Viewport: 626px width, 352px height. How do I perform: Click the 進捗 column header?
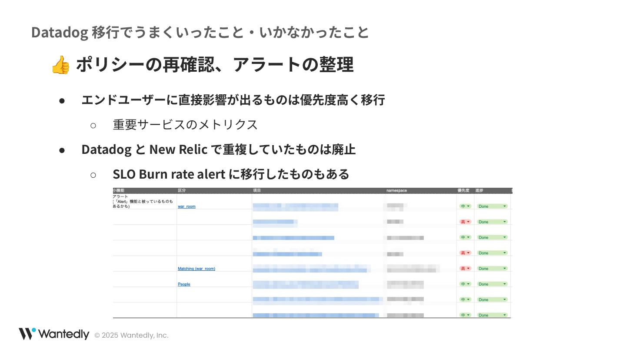click(x=479, y=190)
